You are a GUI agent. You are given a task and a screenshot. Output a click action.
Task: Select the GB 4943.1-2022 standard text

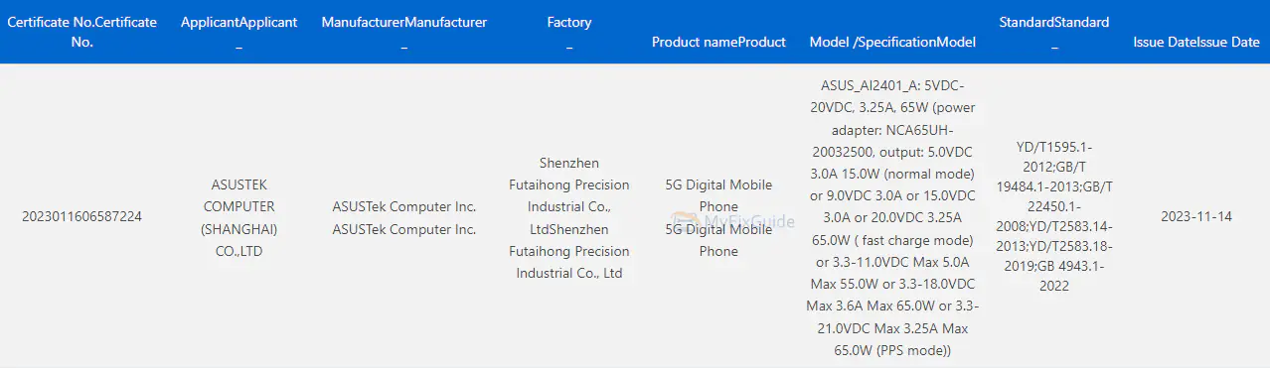tap(1055, 277)
